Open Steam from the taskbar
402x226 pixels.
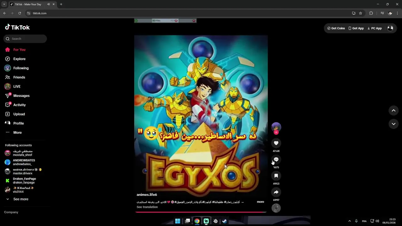pyautogui.click(x=225, y=221)
